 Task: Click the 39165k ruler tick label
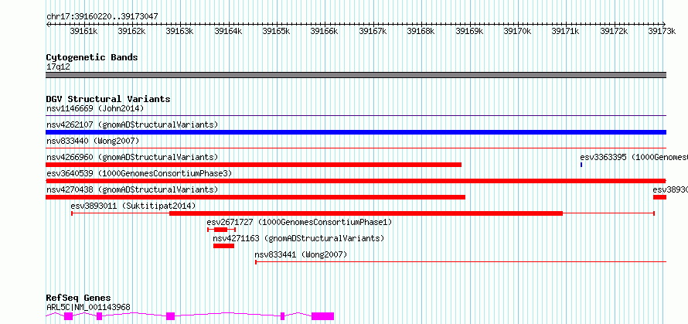tap(276, 31)
